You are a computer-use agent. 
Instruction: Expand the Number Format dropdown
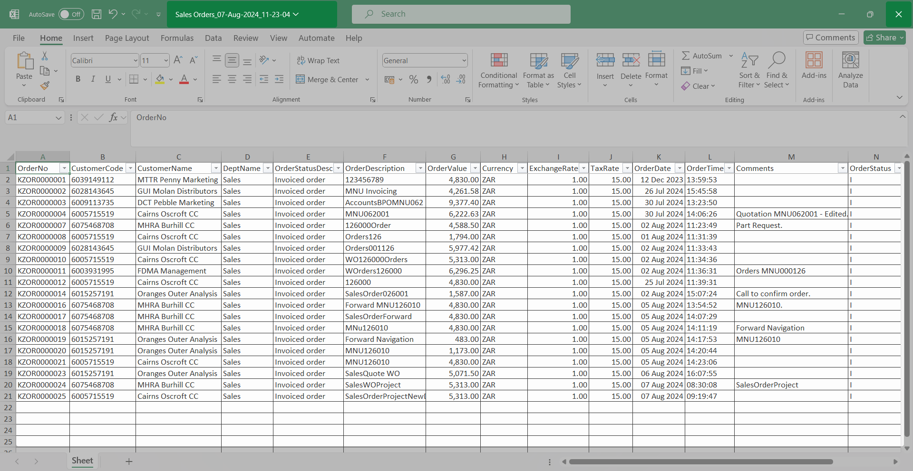pos(464,60)
